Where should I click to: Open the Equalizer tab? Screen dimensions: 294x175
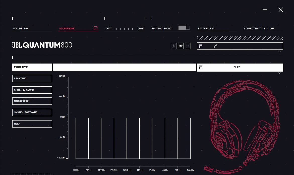click(x=32, y=67)
